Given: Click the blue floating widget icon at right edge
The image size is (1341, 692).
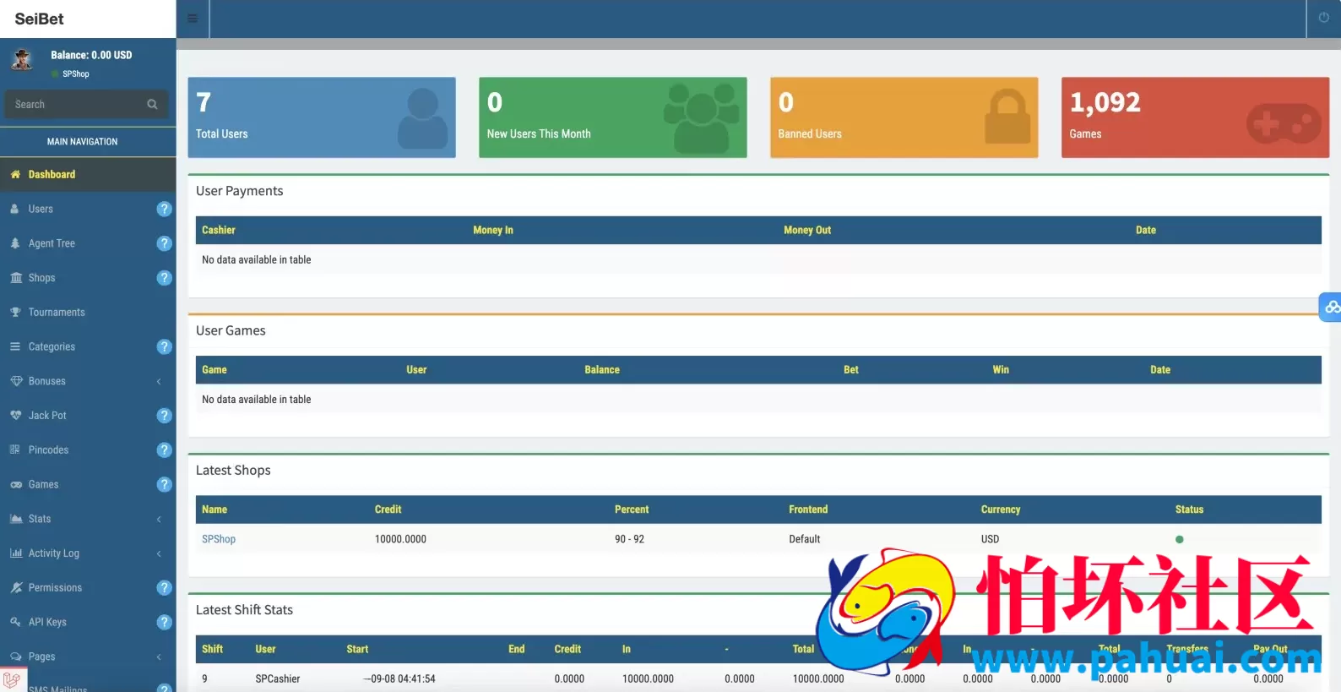Looking at the screenshot, I should pos(1331,307).
